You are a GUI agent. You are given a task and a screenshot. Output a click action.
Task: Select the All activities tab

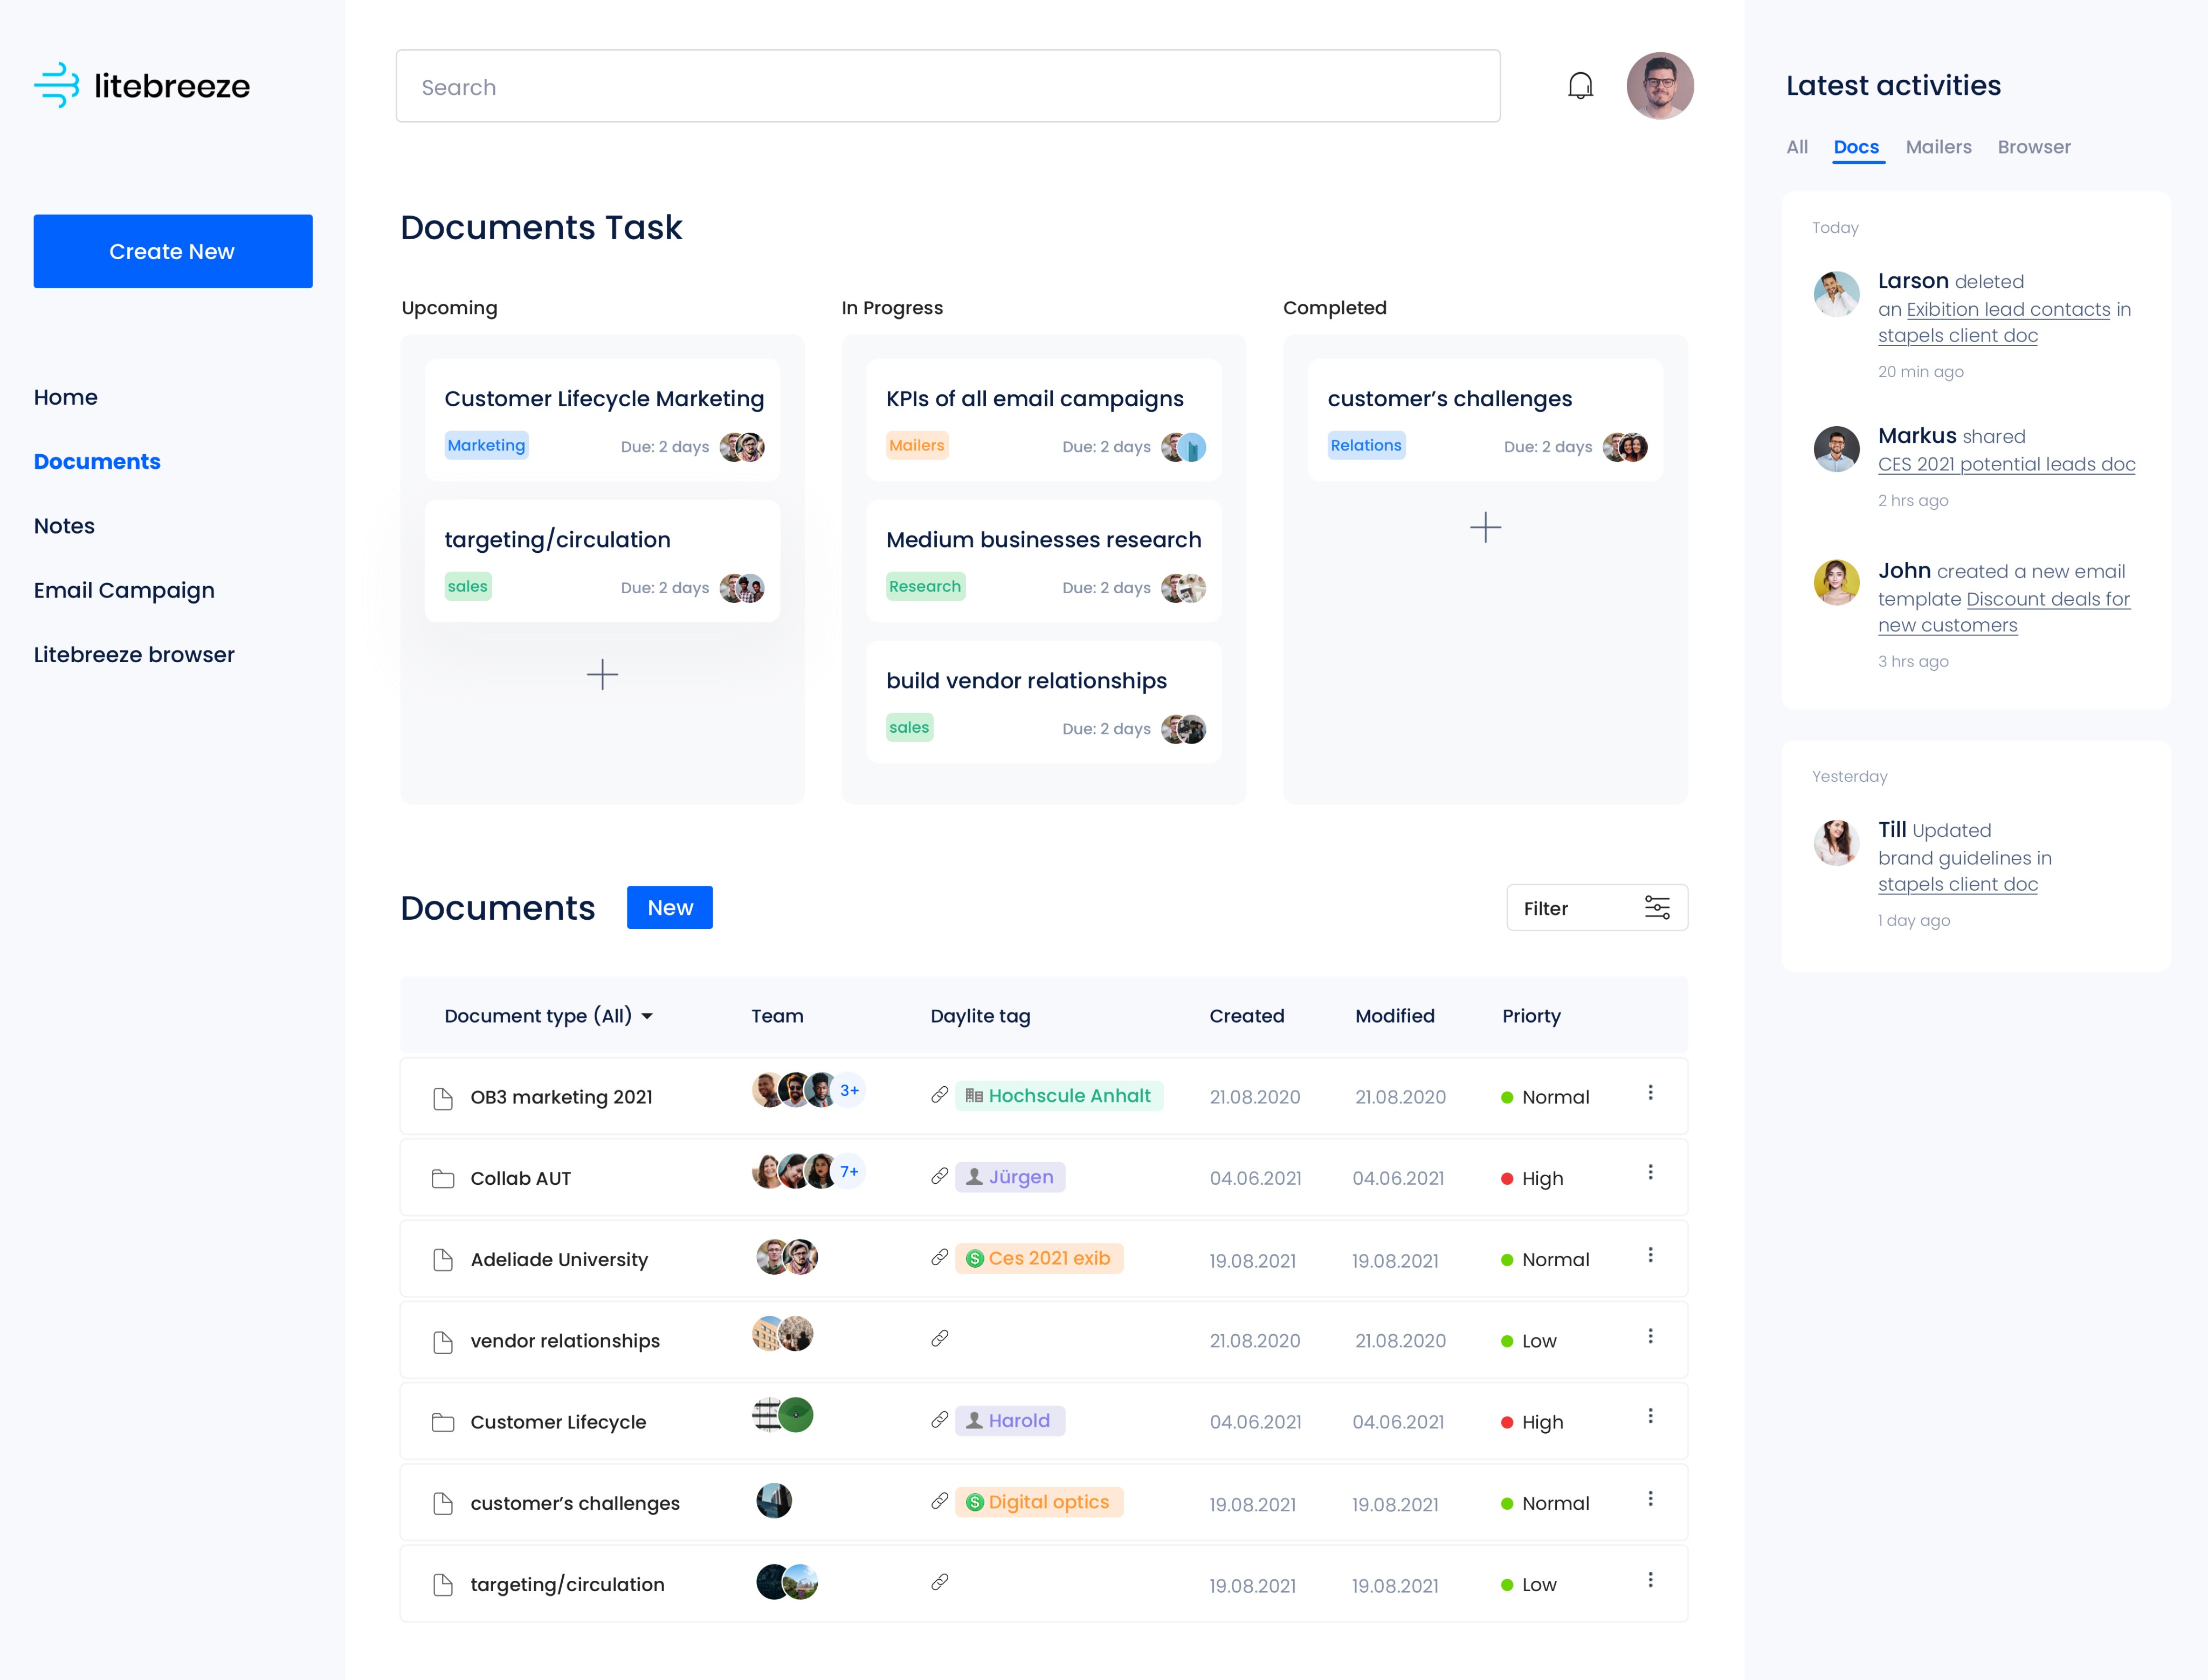[x=1797, y=147]
